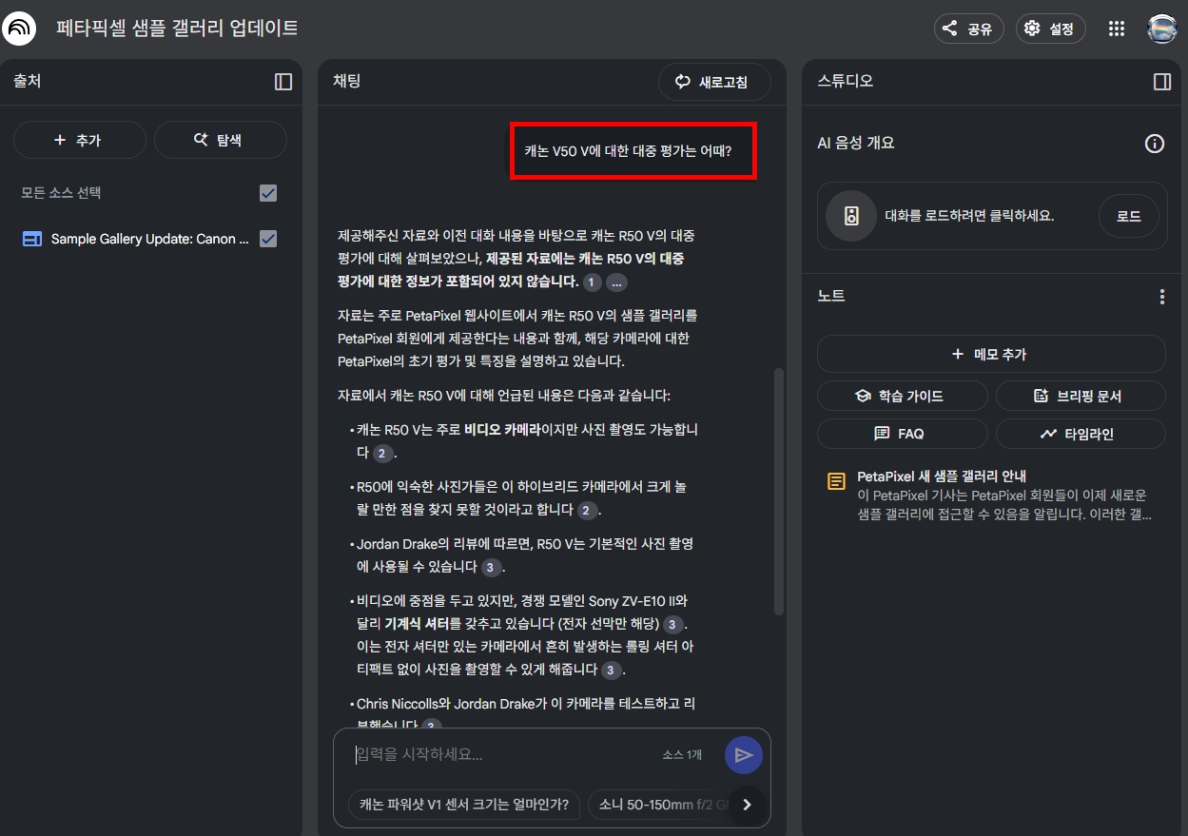Click the 소스 1개 source count label

(682, 755)
